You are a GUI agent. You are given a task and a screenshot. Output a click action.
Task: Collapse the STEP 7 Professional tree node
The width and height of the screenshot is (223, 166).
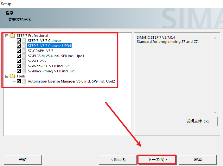pyautogui.click(x=7, y=36)
